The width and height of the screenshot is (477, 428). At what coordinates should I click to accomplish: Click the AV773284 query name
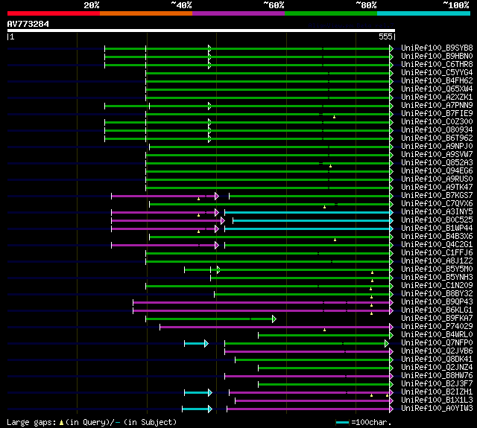28,24
